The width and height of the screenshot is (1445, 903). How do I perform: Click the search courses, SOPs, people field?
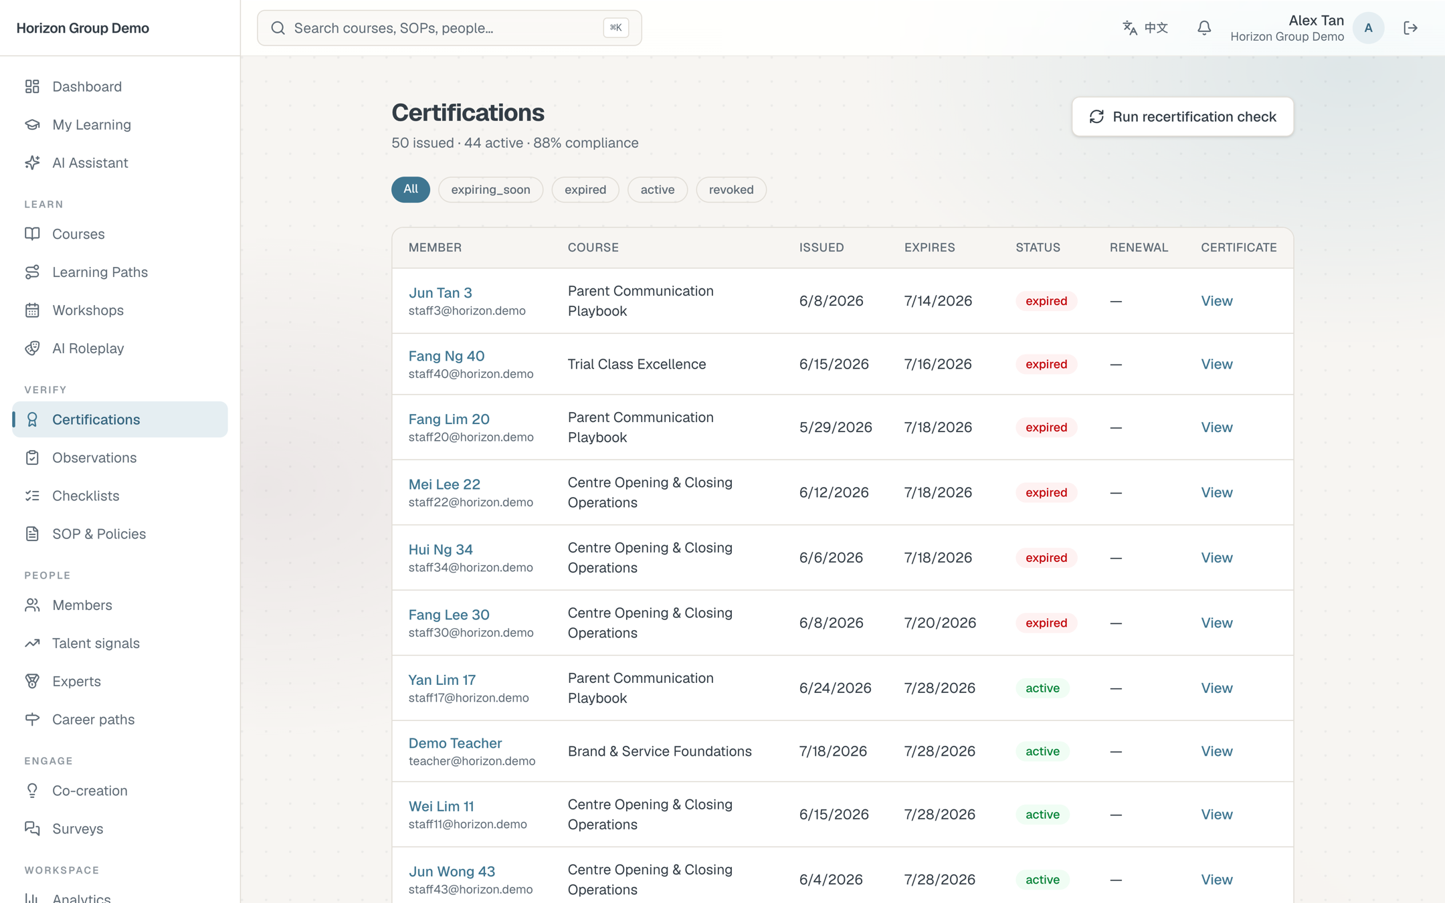click(449, 28)
